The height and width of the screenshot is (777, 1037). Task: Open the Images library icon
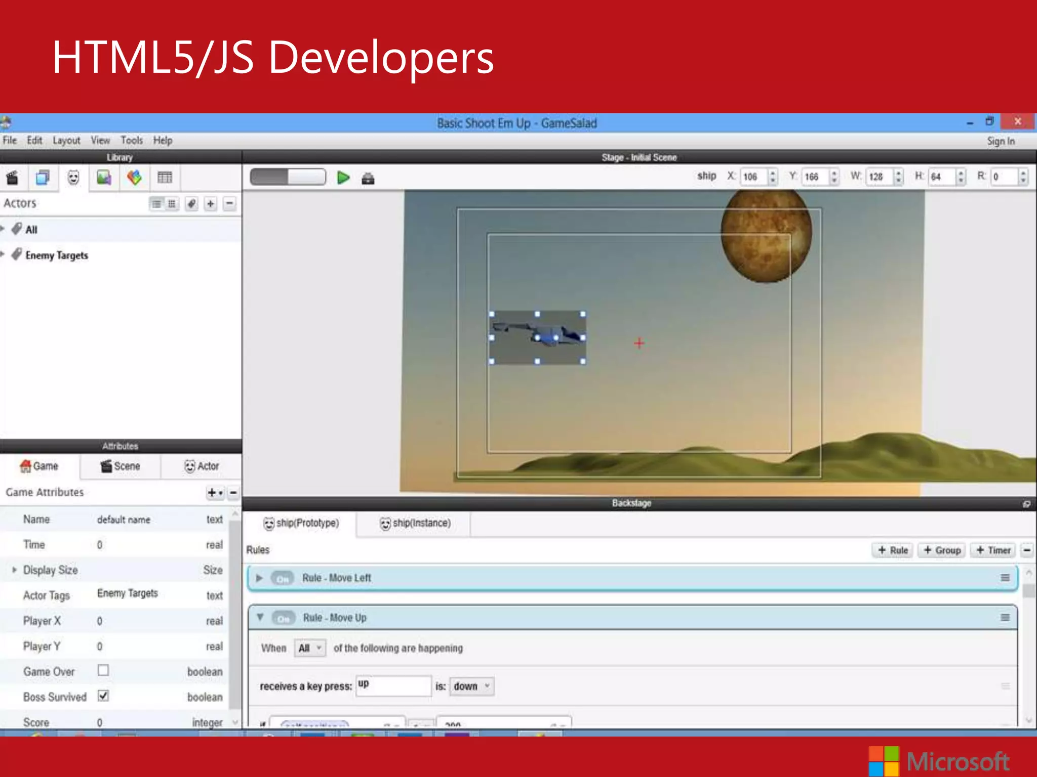[x=104, y=178]
